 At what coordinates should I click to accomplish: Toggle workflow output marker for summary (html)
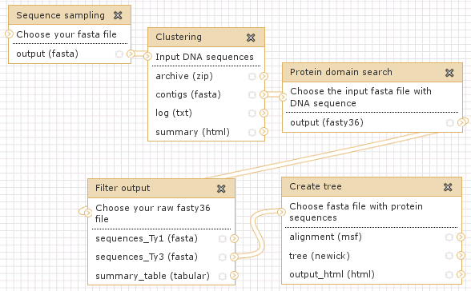(x=252, y=132)
